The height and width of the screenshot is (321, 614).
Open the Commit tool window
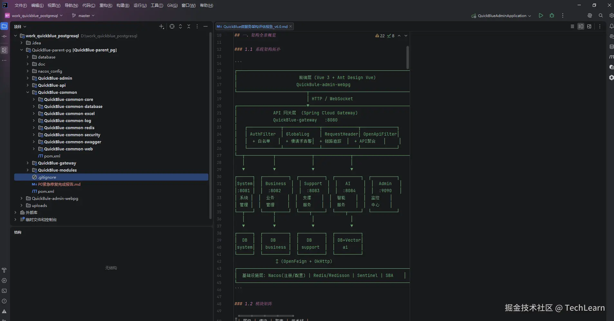tap(4, 36)
